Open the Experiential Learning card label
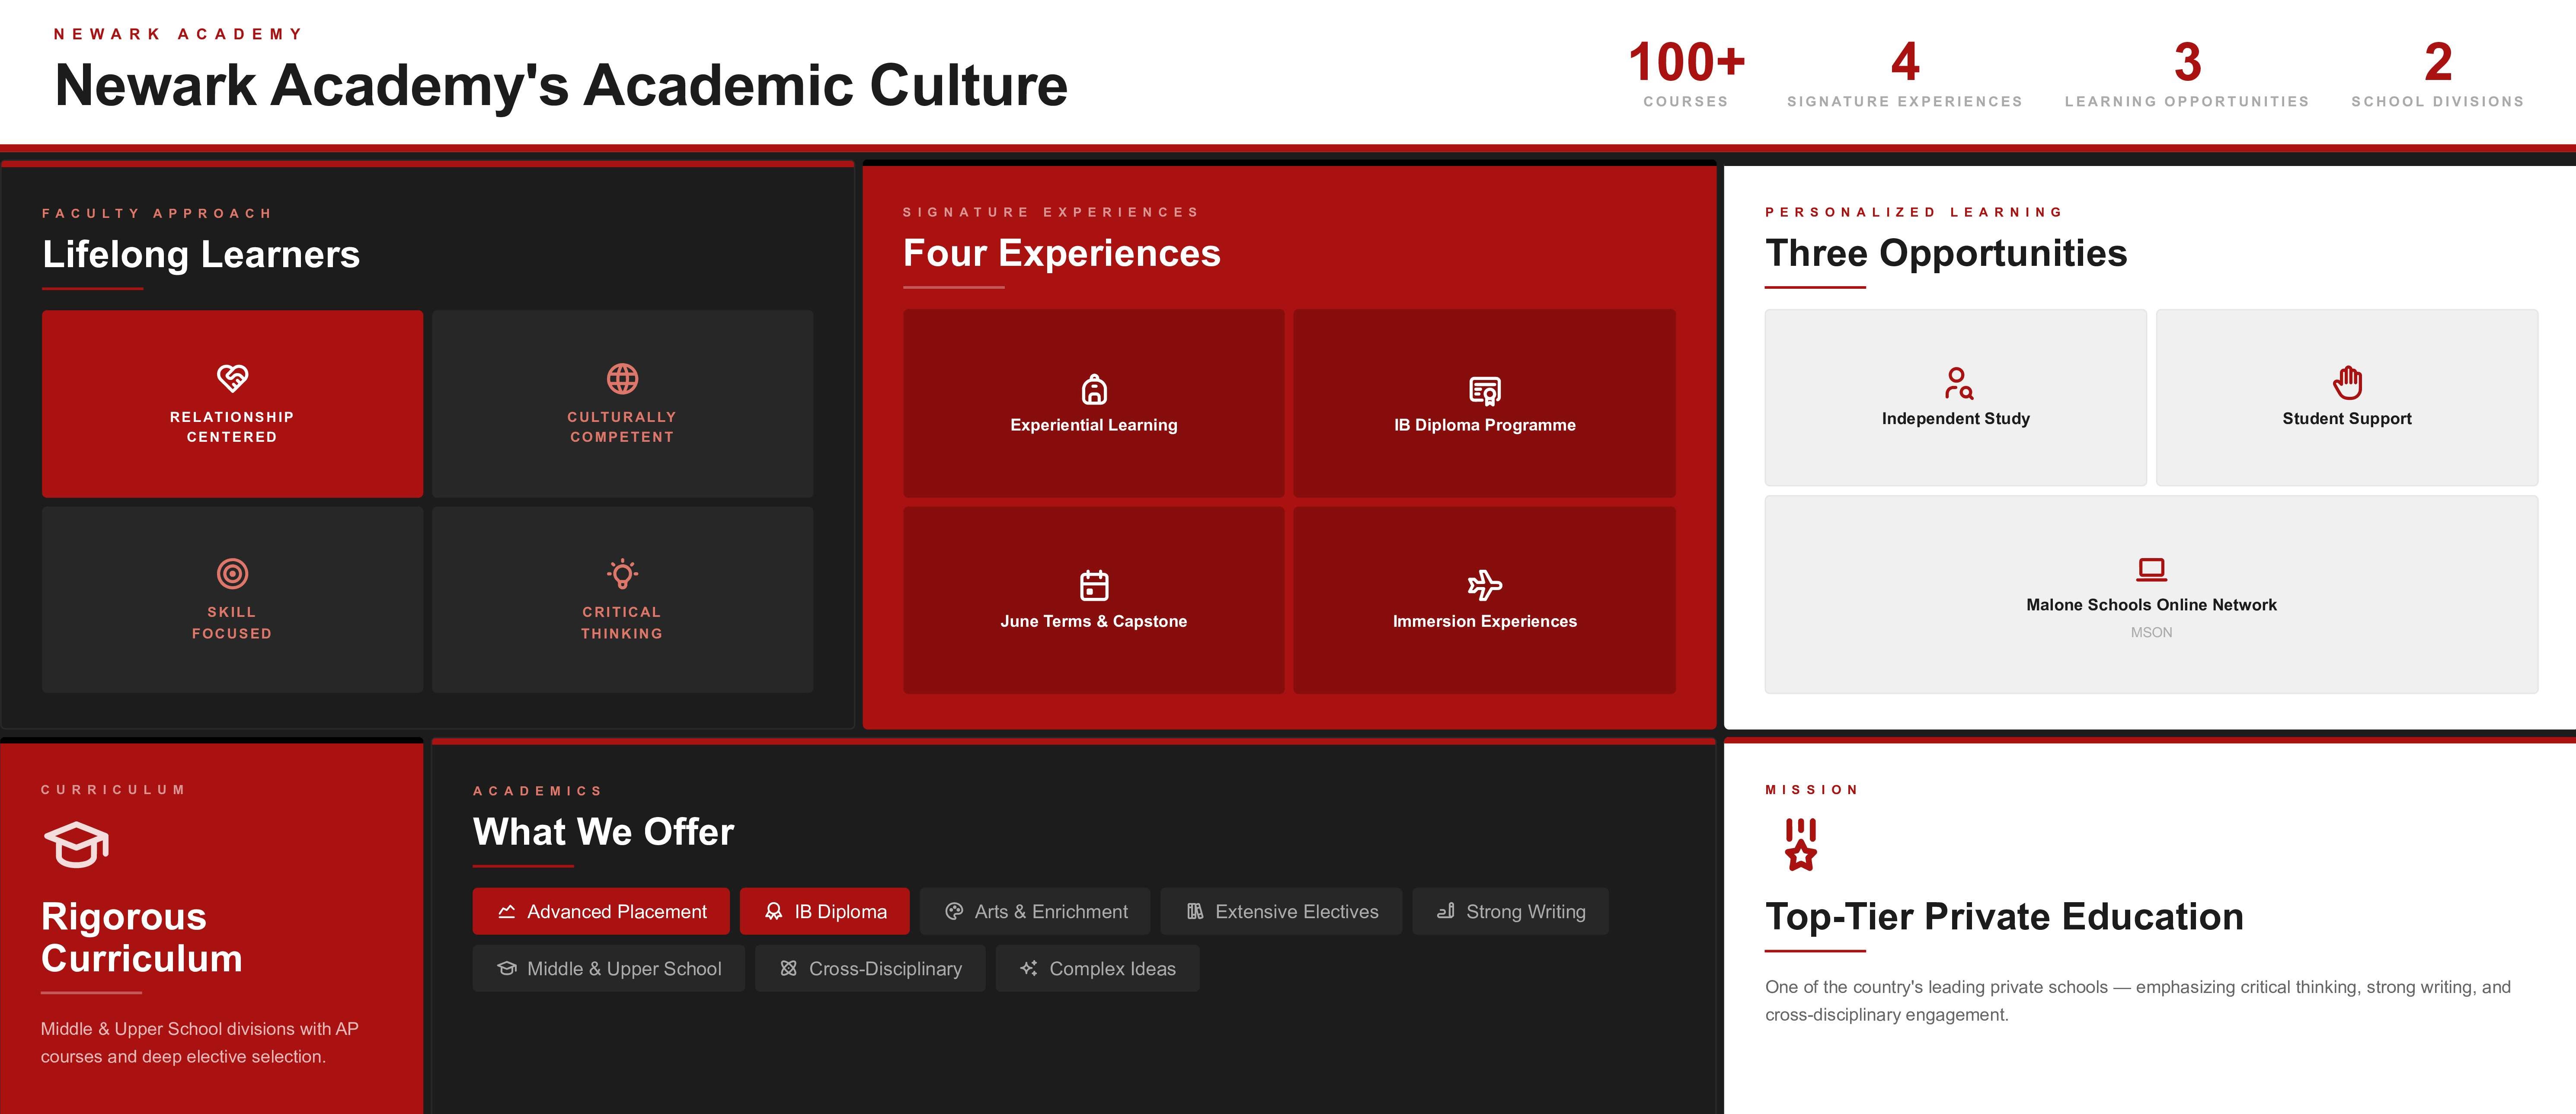 1094,425
